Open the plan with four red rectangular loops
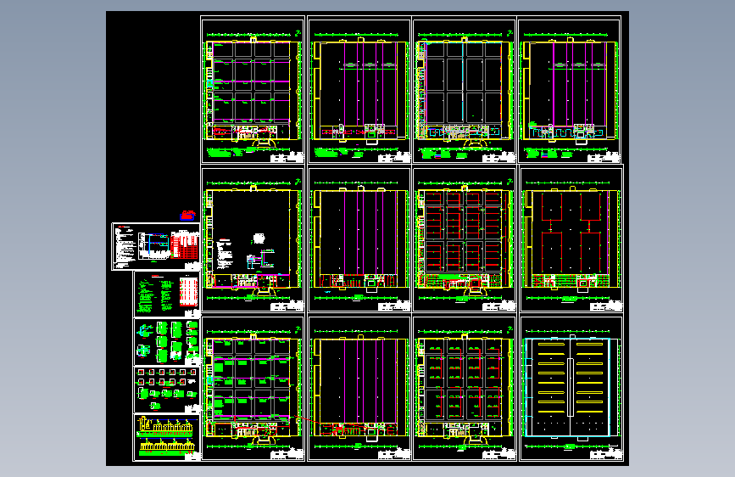The height and width of the screenshot is (477, 735). tap(571, 238)
